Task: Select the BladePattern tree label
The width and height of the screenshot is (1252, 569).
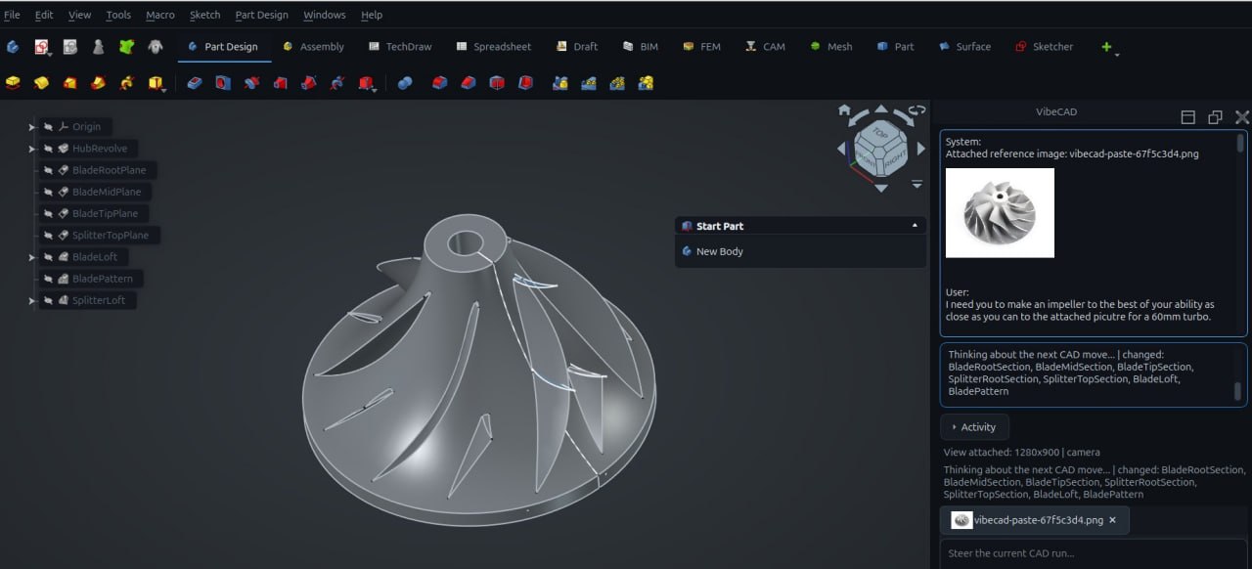Action: (x=102, y=279)
